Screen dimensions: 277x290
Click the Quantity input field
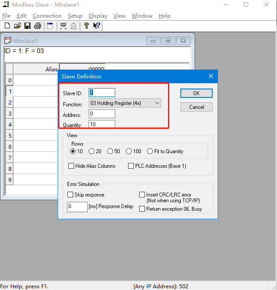(x=102, y=124)
